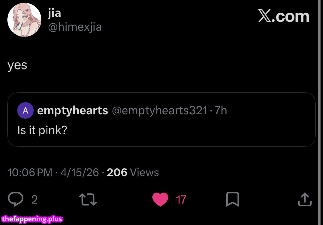
Task: Click emptyhearts' purple avatar
Action: coord(25,110)
